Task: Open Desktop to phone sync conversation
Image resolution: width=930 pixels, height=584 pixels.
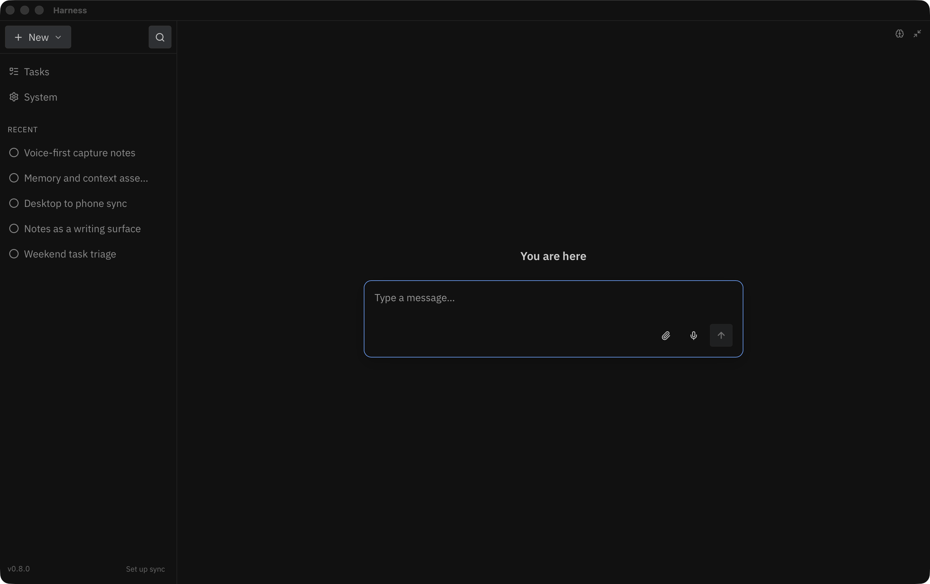Action: coord(89,203)
